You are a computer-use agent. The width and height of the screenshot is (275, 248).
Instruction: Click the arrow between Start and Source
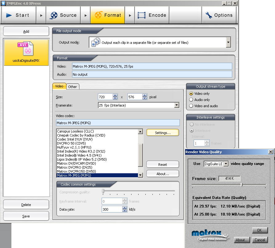pyautogui.click(x=41, y=15)
